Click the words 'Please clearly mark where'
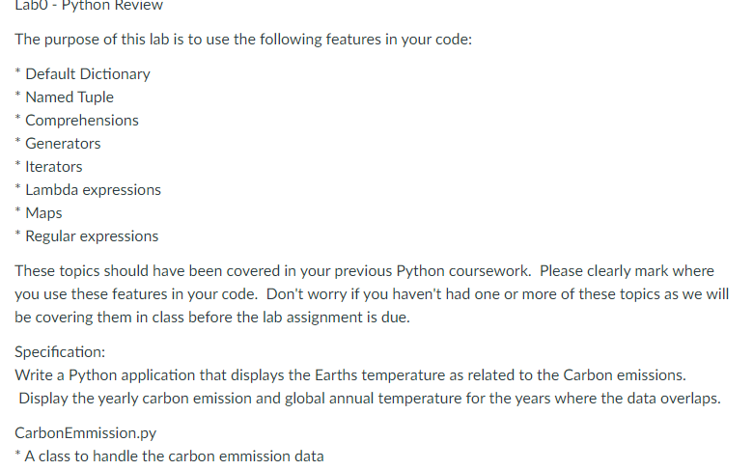Screen dimensions: 753x470 [x=627, y=271]
